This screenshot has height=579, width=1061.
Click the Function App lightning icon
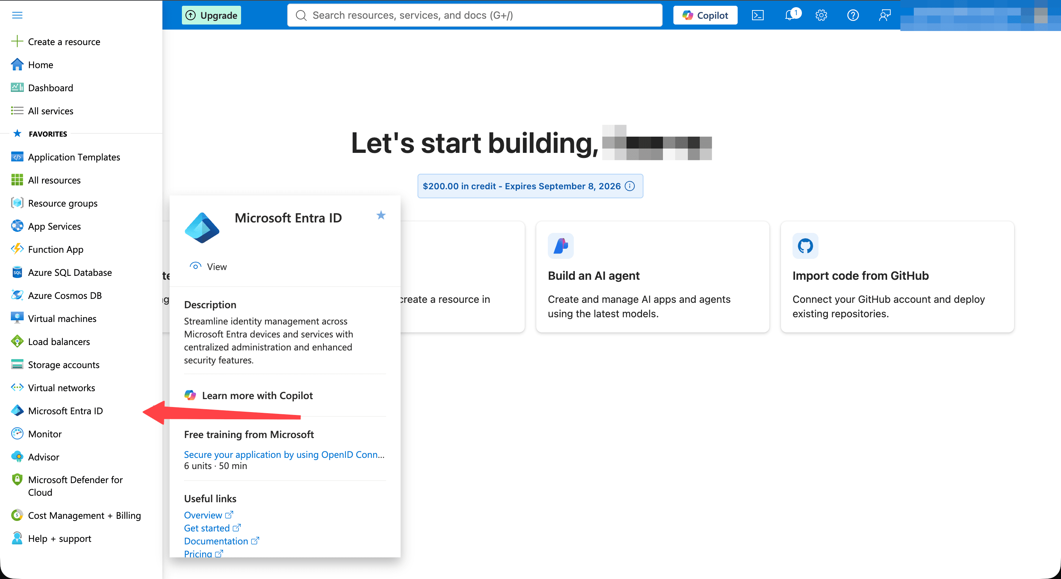pyautogui.click(x=17, y=249)
